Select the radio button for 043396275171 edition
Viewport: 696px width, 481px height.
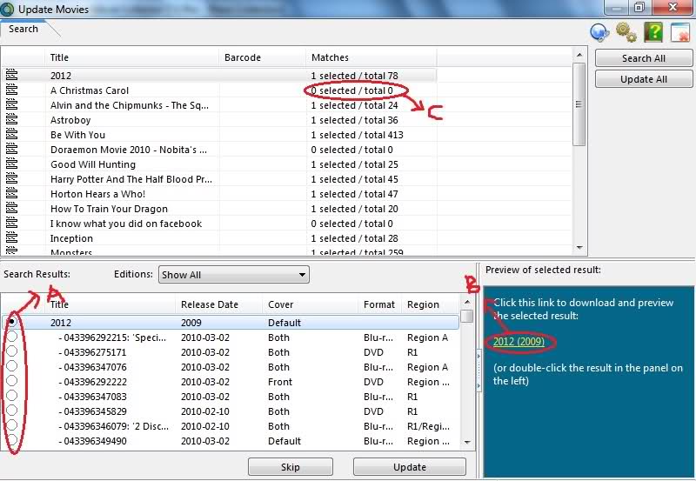(12, 351)
